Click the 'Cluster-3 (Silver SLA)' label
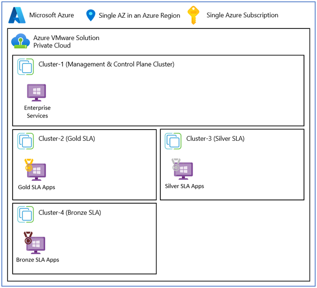The width and height of the screenshot is (317, 288). (x=215, y=139)
